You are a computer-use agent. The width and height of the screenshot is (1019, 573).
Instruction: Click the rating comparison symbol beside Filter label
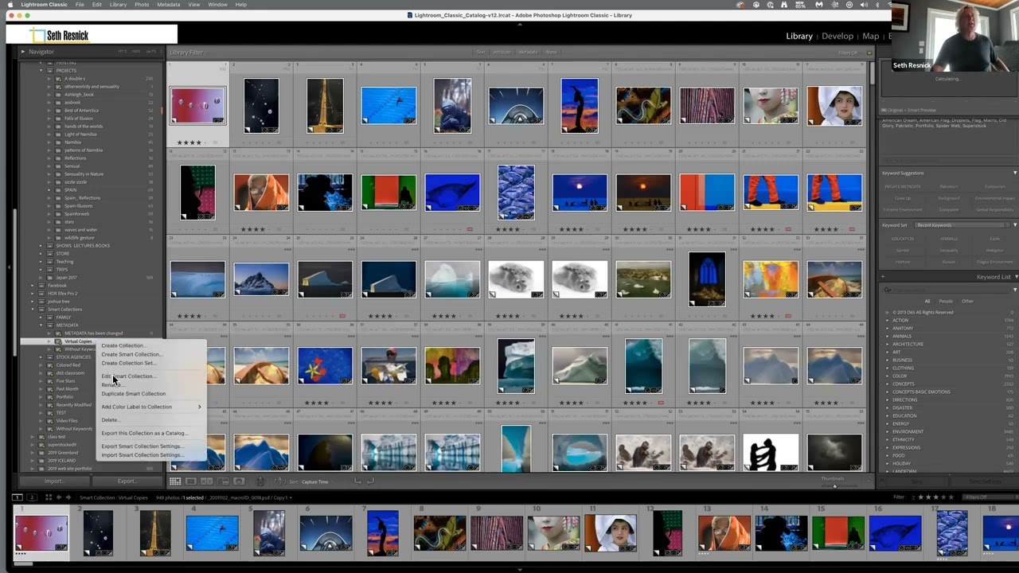(912, 497)
